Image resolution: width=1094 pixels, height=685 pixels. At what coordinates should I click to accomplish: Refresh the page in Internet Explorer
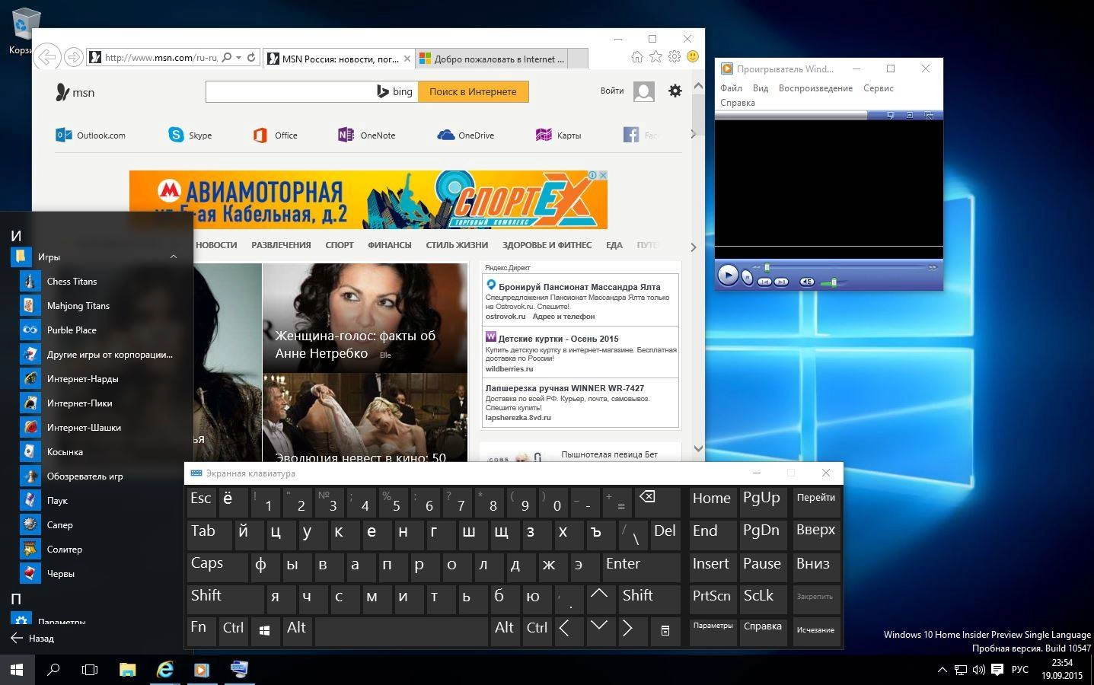coord(251,57)
